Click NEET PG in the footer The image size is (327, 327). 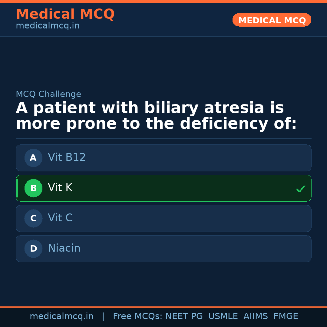(x=184, y=316)
